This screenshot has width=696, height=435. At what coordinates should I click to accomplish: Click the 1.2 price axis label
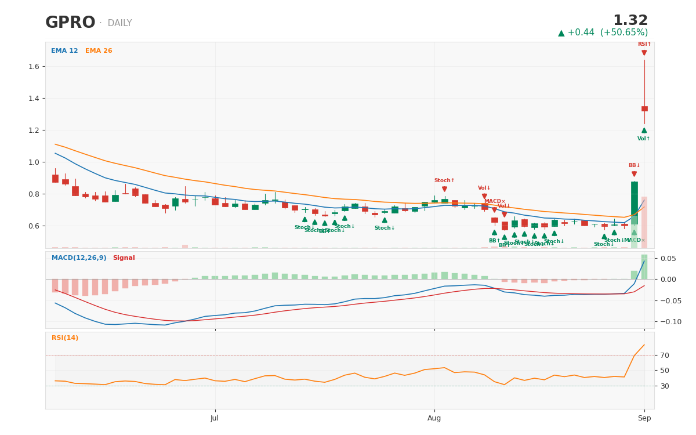pos(34,130)
